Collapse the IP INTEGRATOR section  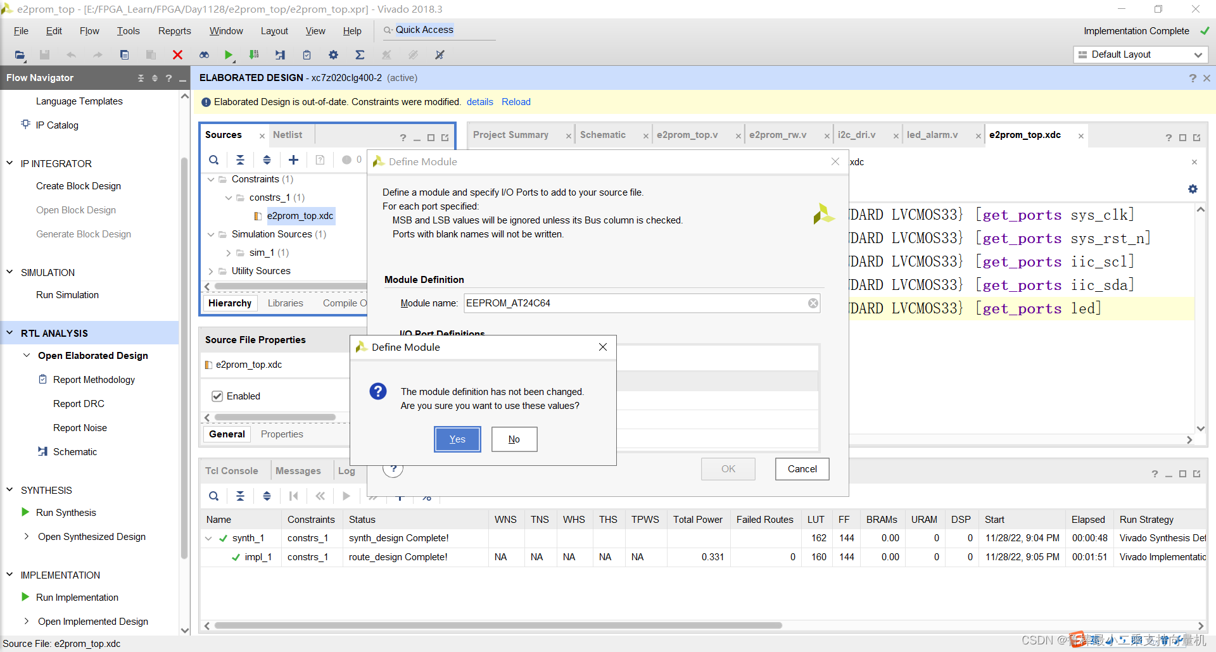pos(9,163)
